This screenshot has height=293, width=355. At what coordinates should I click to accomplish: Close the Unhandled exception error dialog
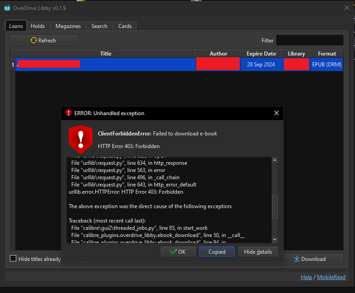tap(277, 113)
